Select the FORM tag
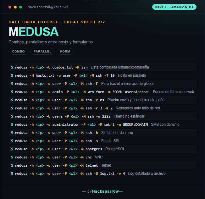 (x=65, y=51)
